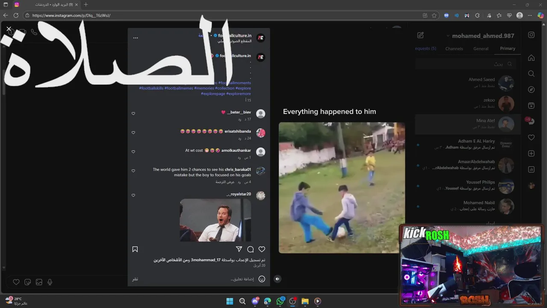The height and width of the screenshot is (308, 547).
Task: Open the Requests (5) tab
Action: tap(425, 49)
